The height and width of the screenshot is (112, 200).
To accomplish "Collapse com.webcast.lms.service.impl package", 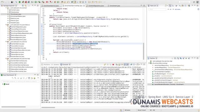I will (6, 59).
